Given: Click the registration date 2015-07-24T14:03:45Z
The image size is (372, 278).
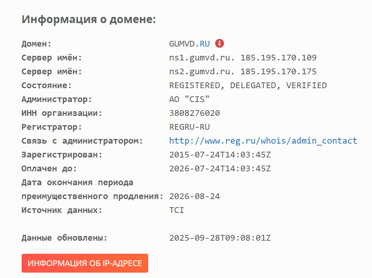Looking at the screenshot, I should coord(220,155).
